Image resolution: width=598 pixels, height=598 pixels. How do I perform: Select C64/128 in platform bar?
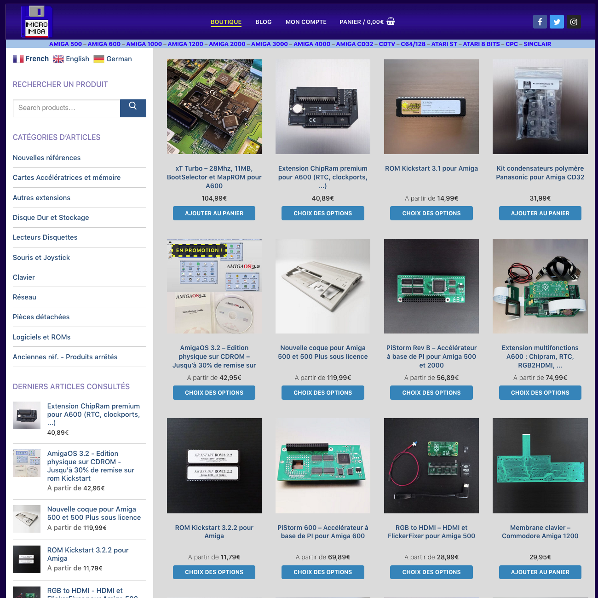pyautogui.click(x=413, y=44)
